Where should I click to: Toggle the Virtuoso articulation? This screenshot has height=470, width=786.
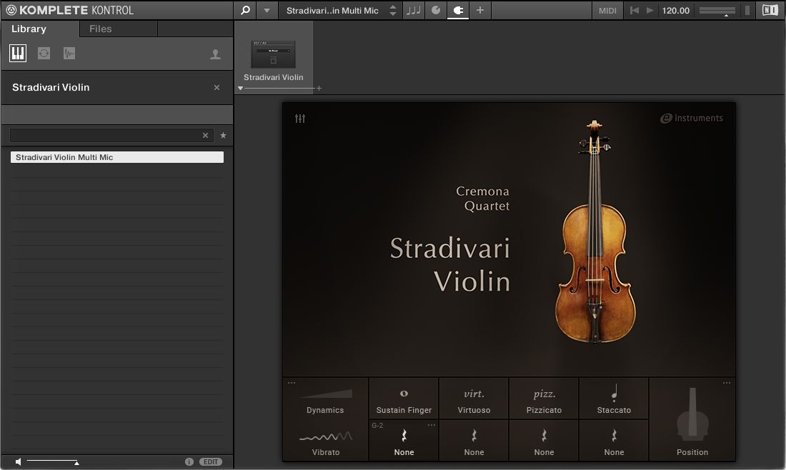coord(474,398)
